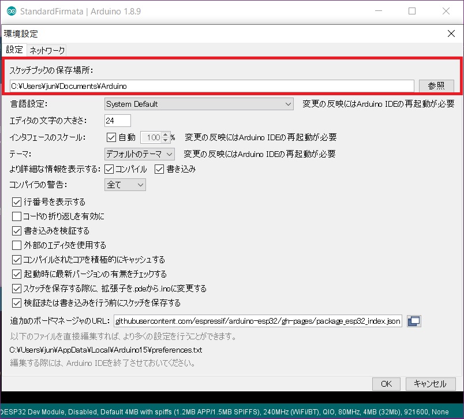Toggle save sketch before verify or upload checkbox
Viewport: 464px width, 419px height.
pyautogui.click(x=17, y=303)
